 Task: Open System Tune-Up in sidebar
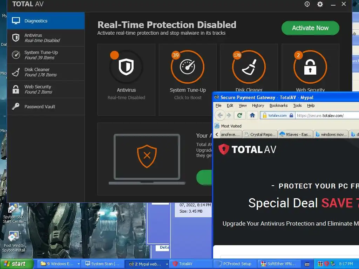(x=46, y=55)
